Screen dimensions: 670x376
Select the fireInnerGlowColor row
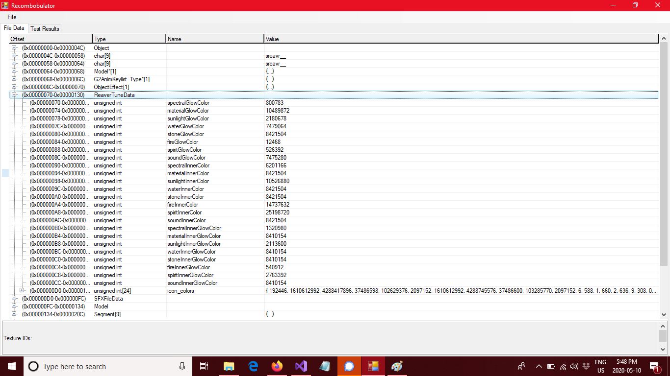click(x=334, y=267)
